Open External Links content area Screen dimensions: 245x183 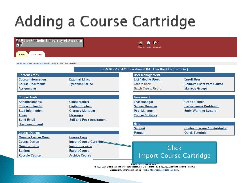(79, 79)
